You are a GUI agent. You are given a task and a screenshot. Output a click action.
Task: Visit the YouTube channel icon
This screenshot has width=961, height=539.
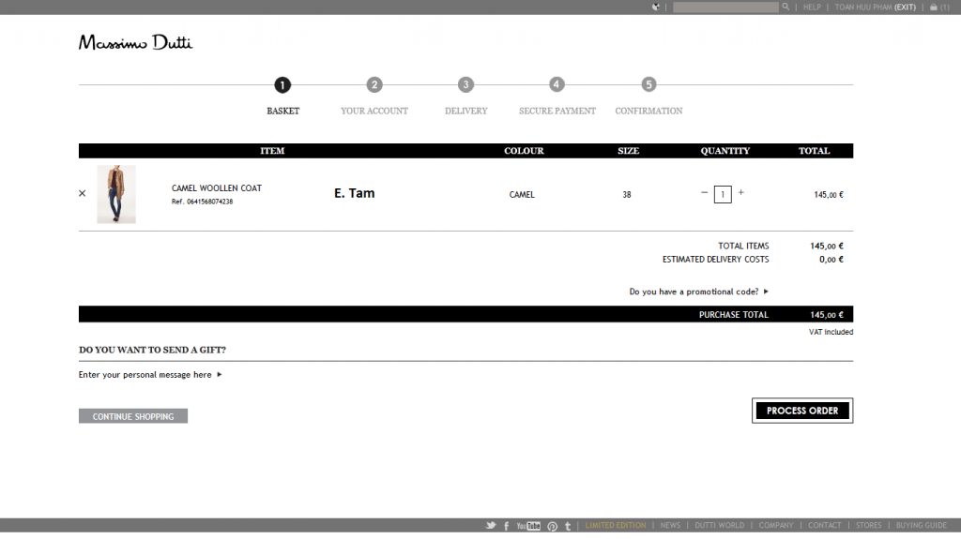click(528, 526)
